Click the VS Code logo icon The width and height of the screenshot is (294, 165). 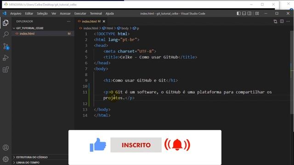click(5, 13)
